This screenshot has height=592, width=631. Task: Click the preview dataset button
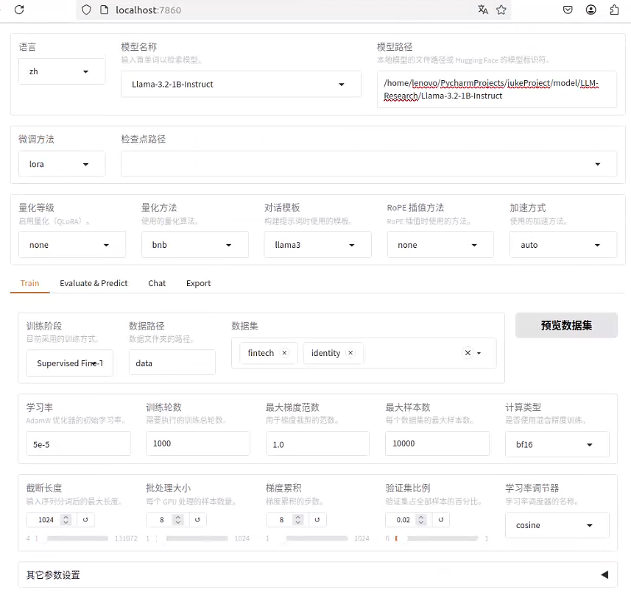[565, 325]
